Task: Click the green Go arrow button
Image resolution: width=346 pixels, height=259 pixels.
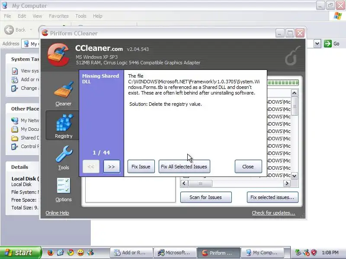Action: point(328,44)
